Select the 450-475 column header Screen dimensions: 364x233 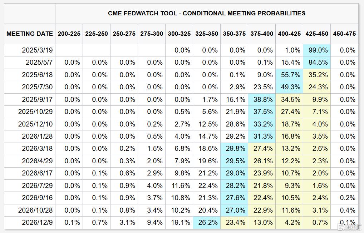pyautogui.click(x=344, y=34)
